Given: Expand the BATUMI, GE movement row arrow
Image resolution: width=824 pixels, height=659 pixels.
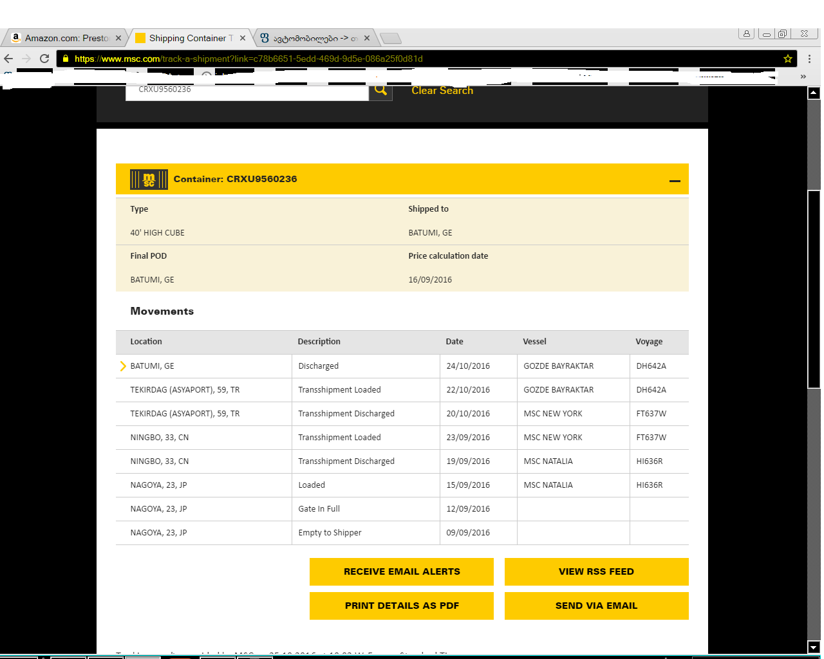Looking at the screenshot, I should (x=122, y=366).
